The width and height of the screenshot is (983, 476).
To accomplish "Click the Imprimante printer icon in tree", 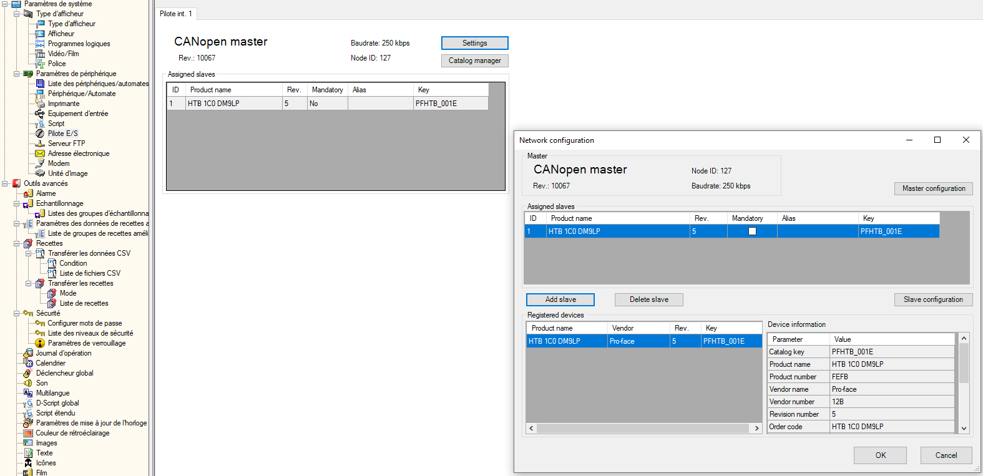I will (40, 104).
